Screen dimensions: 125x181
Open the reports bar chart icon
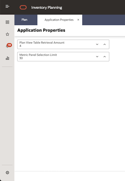click(8, 58)
